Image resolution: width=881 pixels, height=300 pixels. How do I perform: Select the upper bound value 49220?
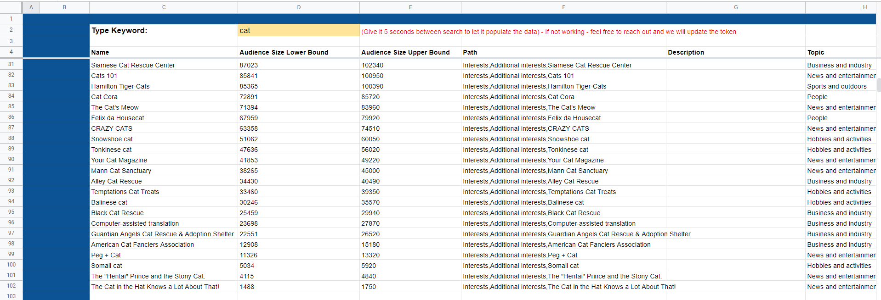point(370,160)
